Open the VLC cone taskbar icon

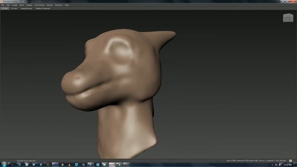click(70, 165)
